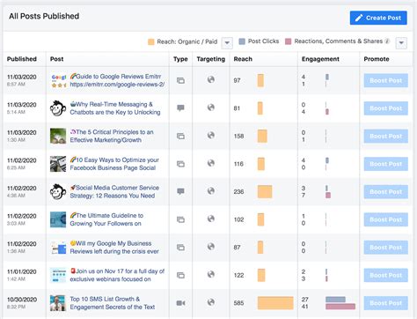Boost The Ultimate Guideline post
417x319 pixels.
386,219
